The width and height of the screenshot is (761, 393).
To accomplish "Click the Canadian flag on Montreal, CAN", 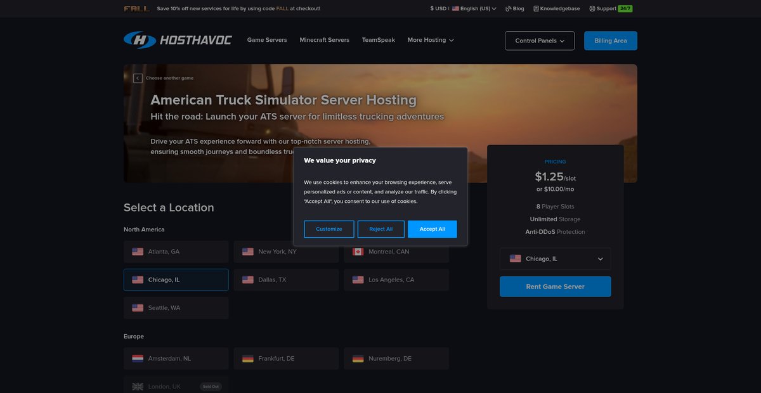I will (358, 252).
